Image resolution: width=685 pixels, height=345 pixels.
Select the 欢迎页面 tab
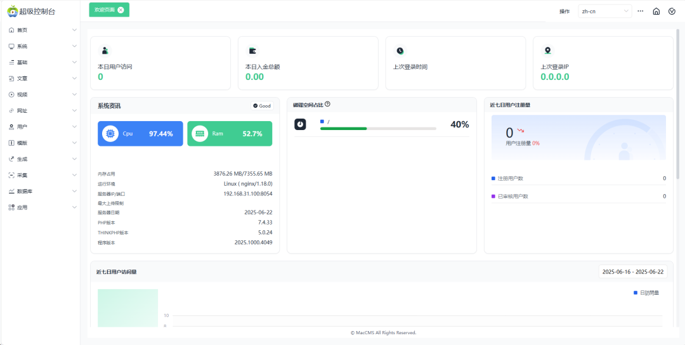coord(104,10)
